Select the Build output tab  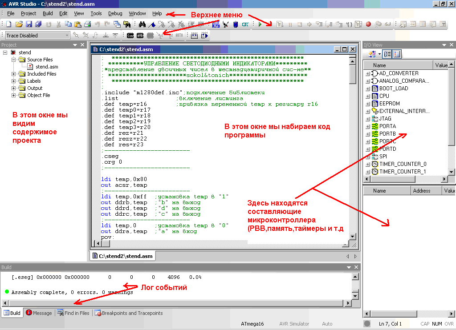click(x=12, y=313)
